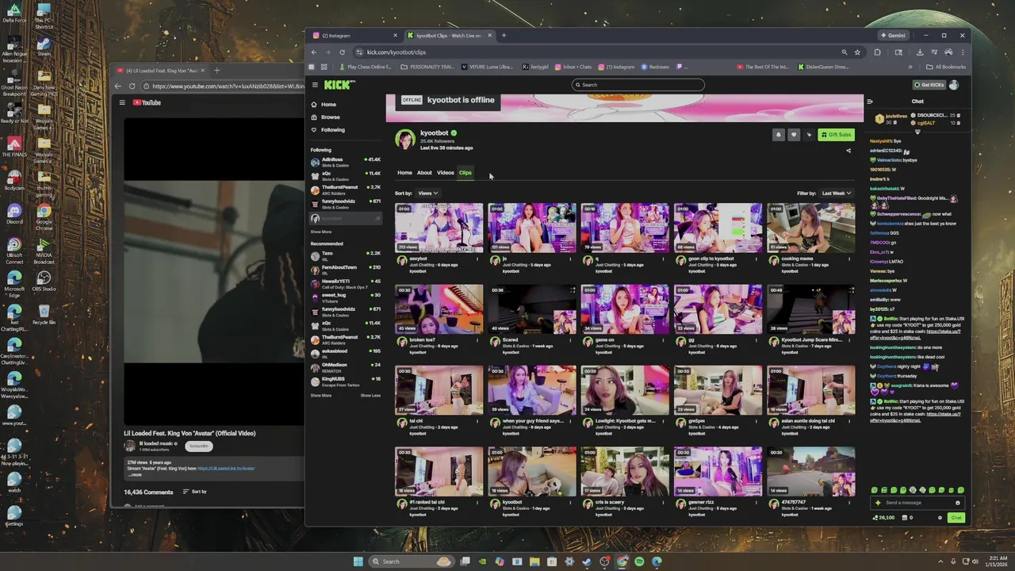Open YouTube comments Sort by menu
Viewport: 1015px width, 571px height.
point(195,492)
